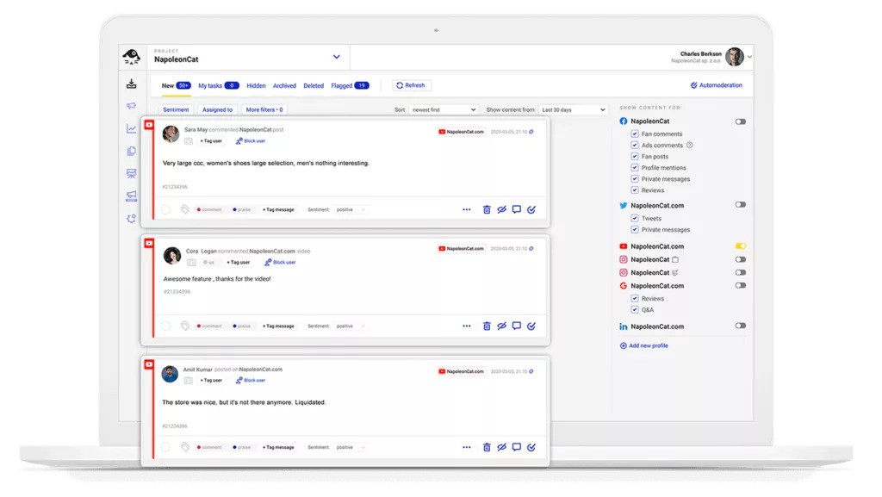Open the Analytics line chart sidebar icon
The image size is (882, 497).
click(x=131, y=128)
